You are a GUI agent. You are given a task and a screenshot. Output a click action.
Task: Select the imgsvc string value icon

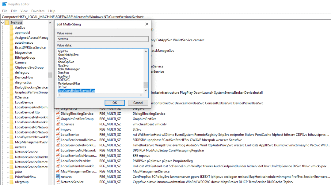point(58,129)
